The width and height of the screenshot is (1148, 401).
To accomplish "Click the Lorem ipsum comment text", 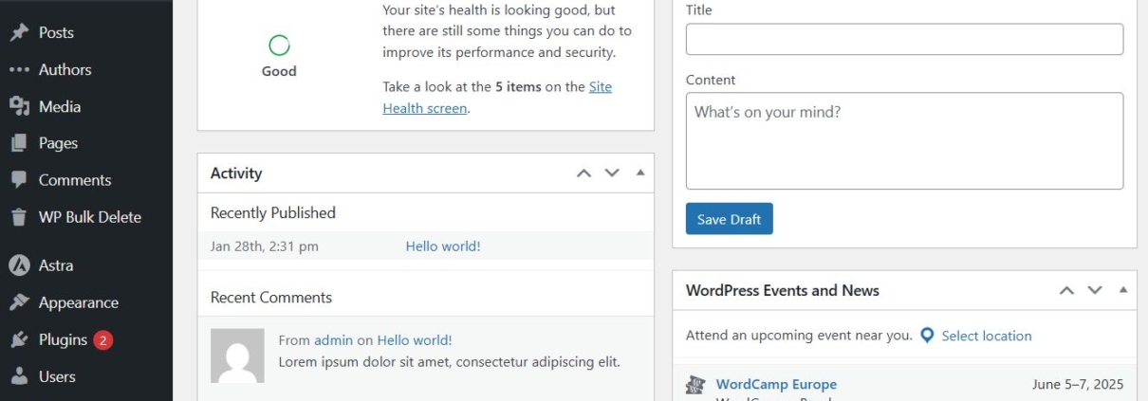I will [x=450, y=361].
